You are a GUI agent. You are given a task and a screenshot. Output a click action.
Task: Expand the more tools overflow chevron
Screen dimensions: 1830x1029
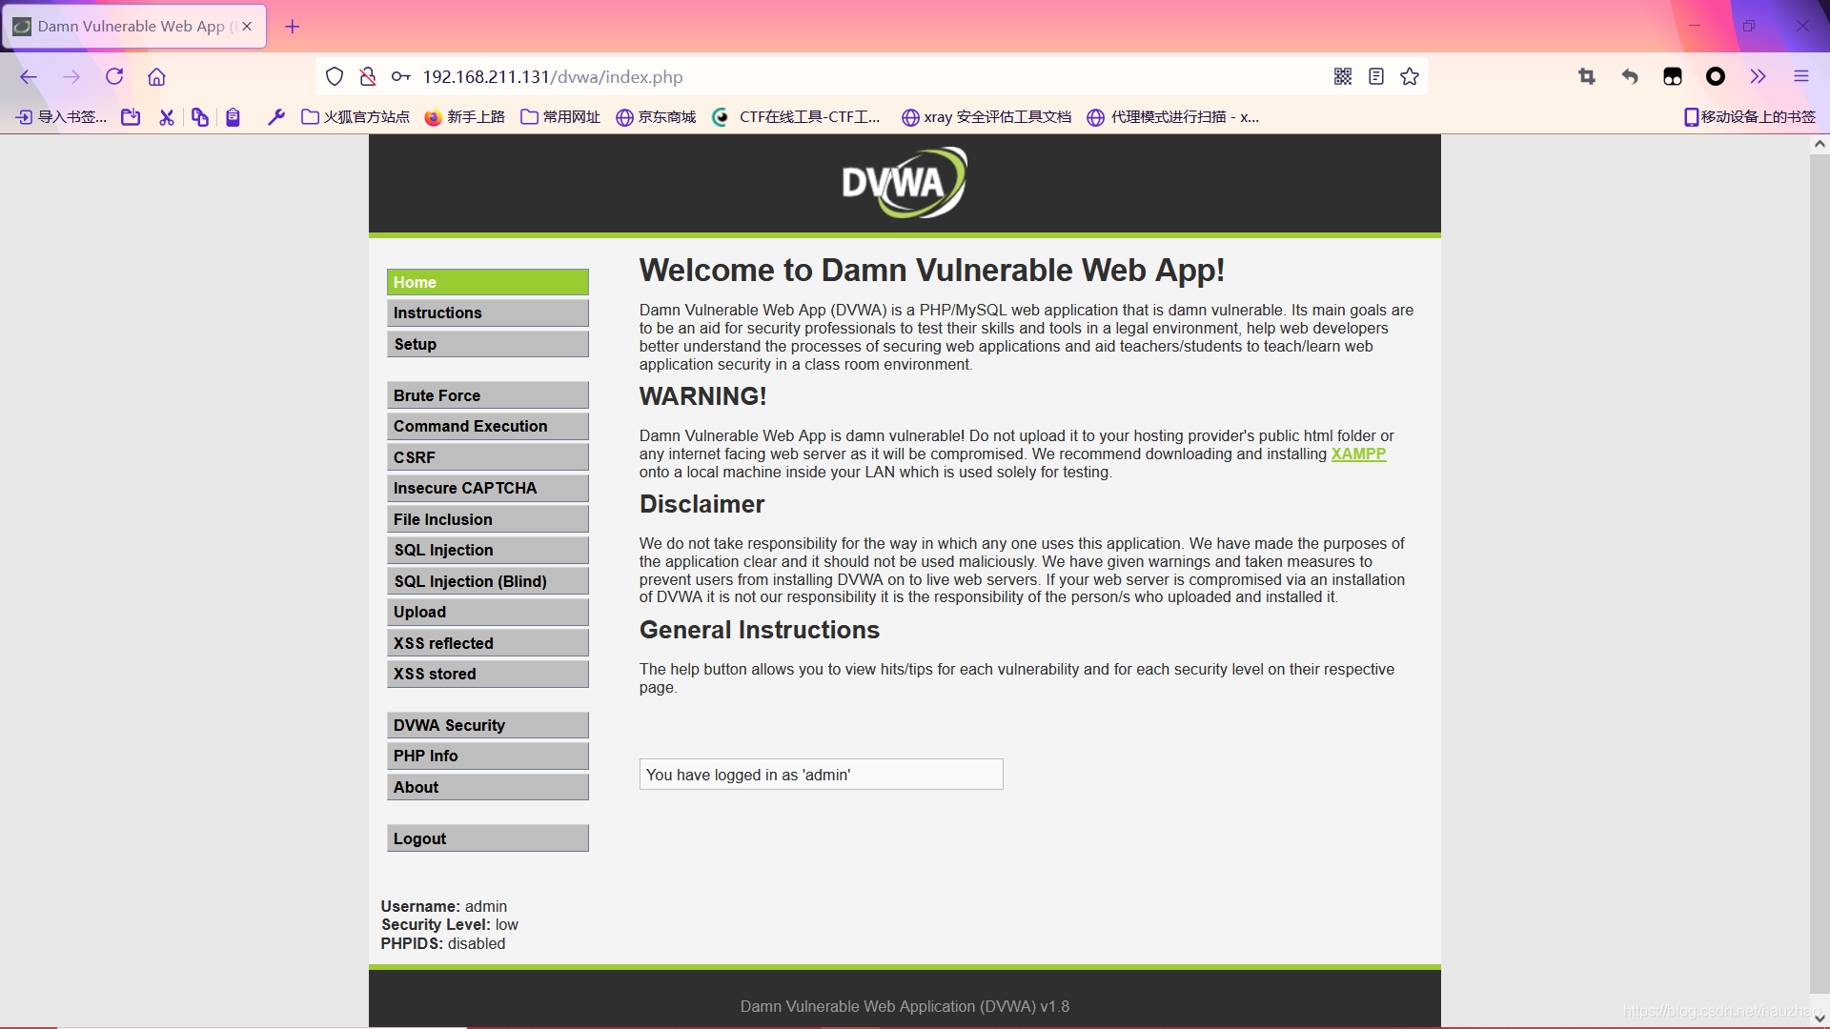coord(1758,77)
